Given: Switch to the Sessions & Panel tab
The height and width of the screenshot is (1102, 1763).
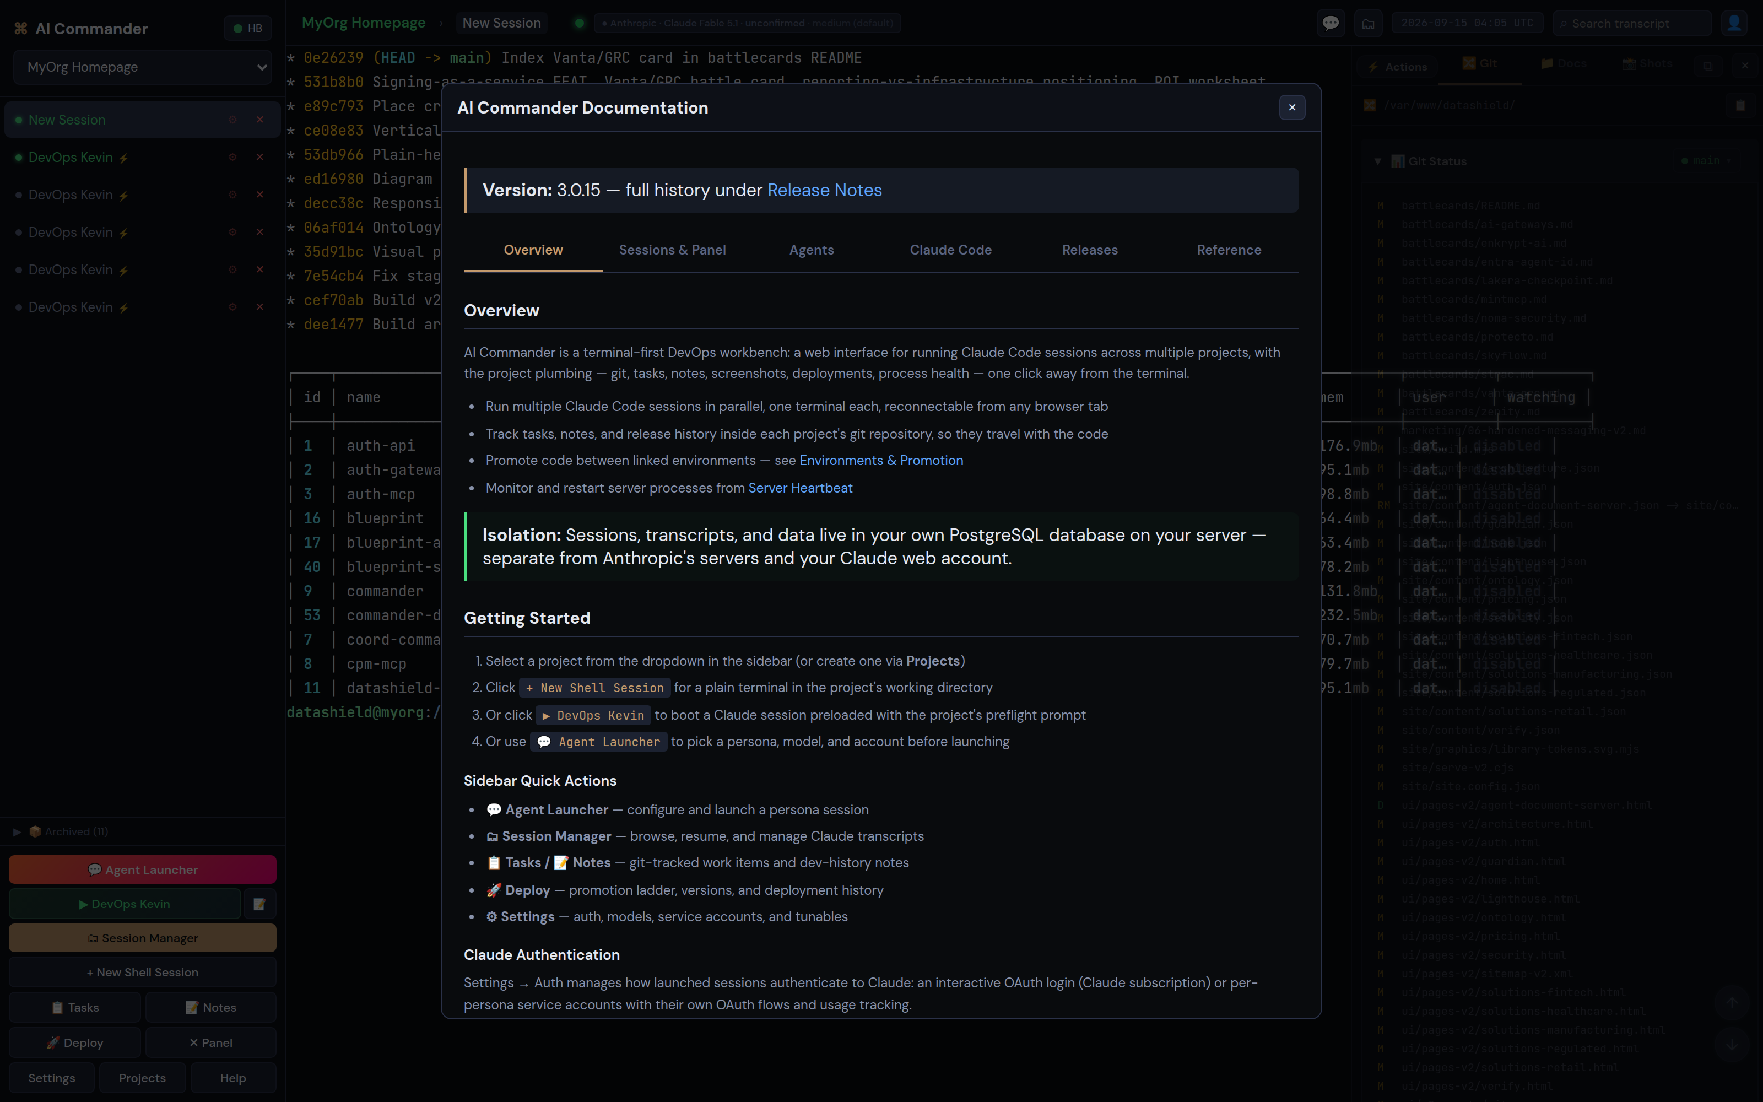Looking at the screenshot, I should coord(672,250).
